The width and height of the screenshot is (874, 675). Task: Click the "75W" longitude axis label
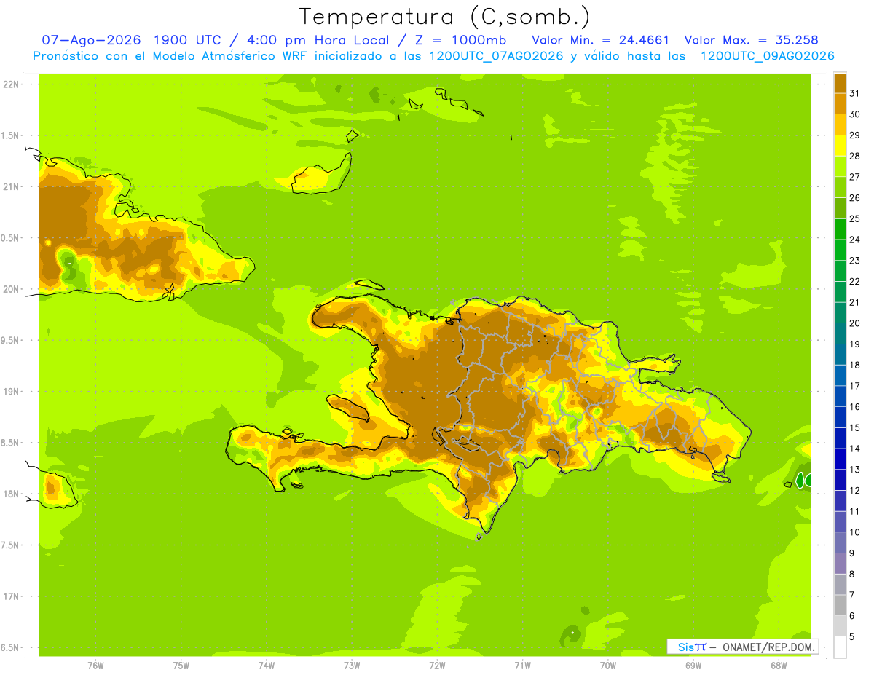181,666
